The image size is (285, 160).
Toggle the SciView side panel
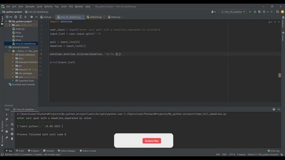point(283,36)
